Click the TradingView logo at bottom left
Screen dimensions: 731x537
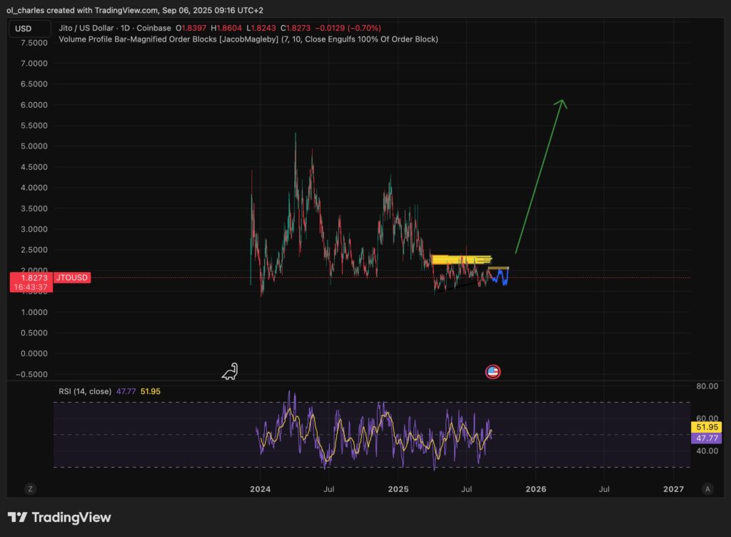pyautogui.click(x=59, y=517)
